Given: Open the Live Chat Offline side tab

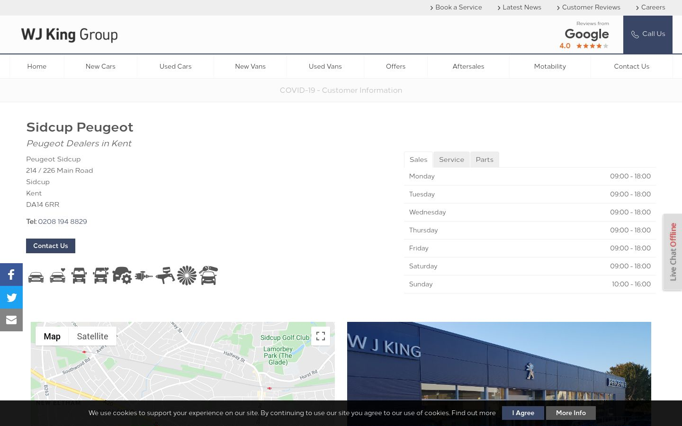Looking at the screenshot, I should pos(673,252).
